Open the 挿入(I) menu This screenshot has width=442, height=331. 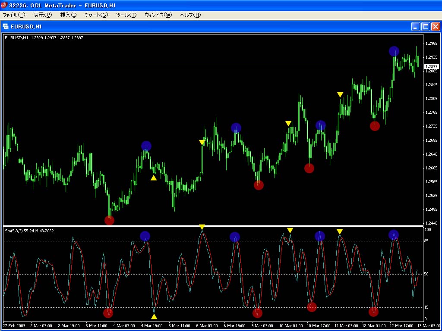tap(68, 15)
